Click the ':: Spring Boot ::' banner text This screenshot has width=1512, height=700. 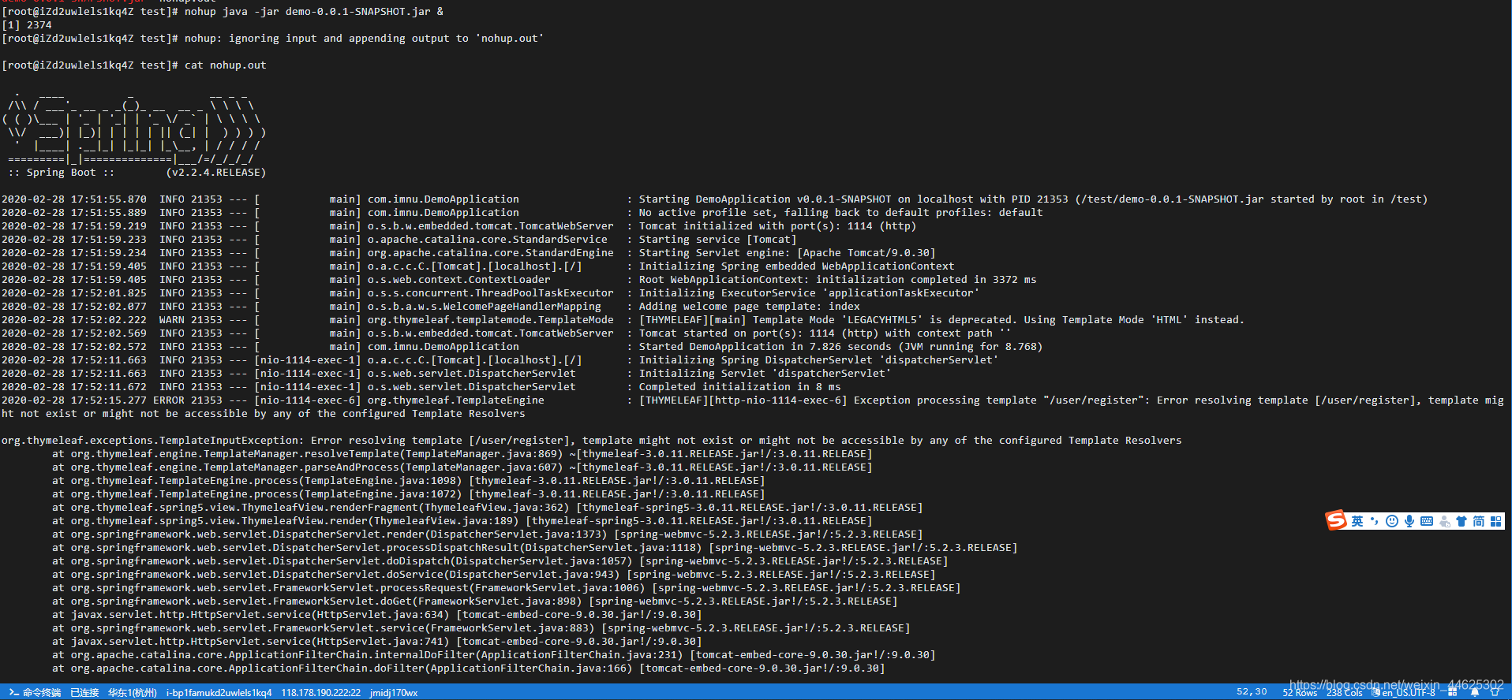[62, 173]
